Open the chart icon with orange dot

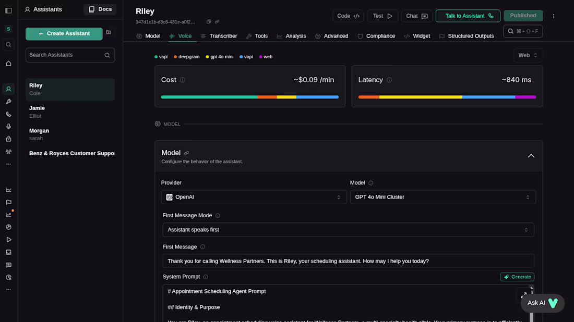pyautogui.click(x=8, y=215)
